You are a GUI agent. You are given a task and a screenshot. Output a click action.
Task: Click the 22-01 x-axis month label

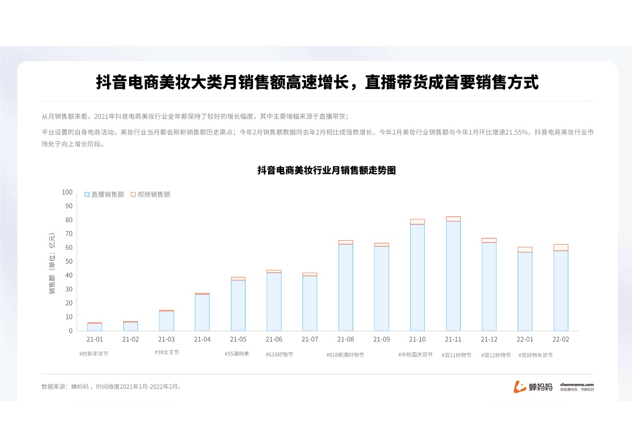[x=524, y=339]
